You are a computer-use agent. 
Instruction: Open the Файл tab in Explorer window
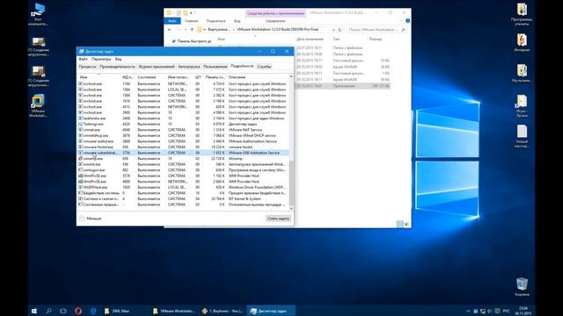click(172, 21)
